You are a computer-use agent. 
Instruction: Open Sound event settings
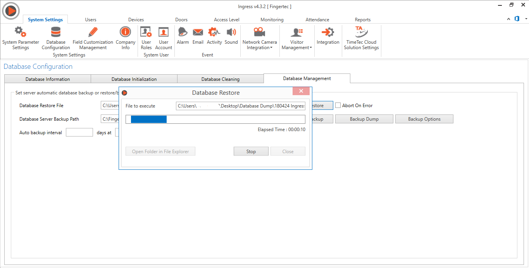[x=231, y=36]
